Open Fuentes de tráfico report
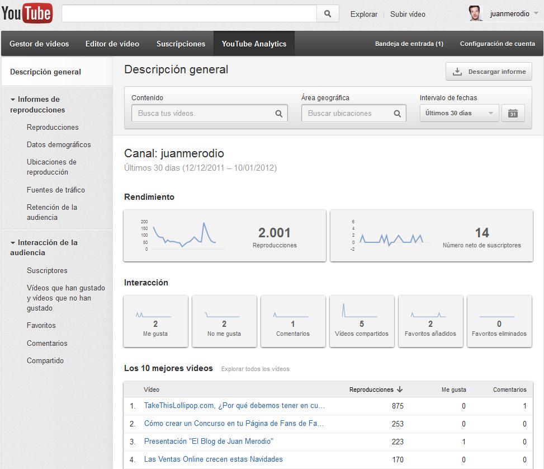Image resolution: width=544 pixels, height=469 pixels. coord(56,190)
